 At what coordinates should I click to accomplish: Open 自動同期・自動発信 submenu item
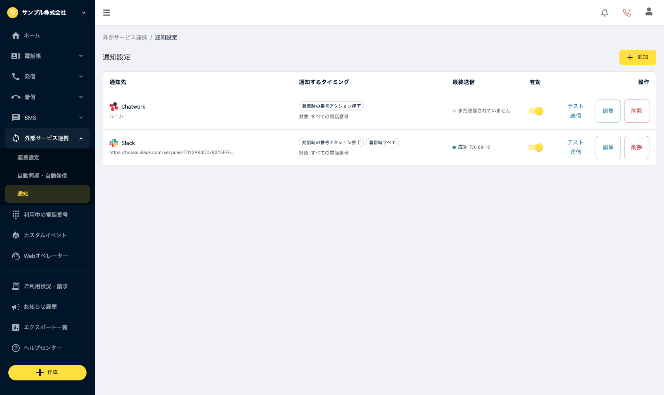pyautogui.click(x=47, y=176)
